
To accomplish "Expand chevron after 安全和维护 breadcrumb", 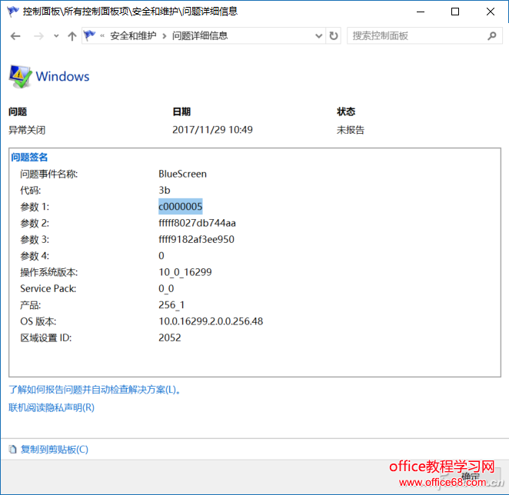I will [x=165, y=36].
